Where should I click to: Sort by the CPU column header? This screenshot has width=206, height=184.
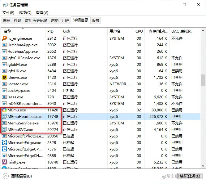point(139,31)
